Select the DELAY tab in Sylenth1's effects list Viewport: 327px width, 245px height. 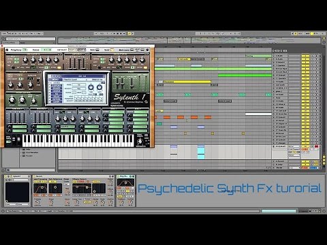(57, 97)
